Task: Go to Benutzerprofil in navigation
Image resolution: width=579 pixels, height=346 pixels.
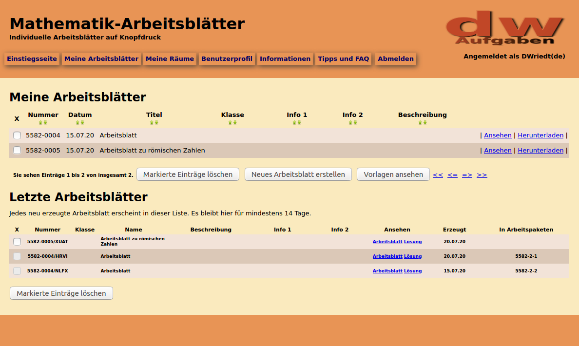Action: (x=227, y=59)
